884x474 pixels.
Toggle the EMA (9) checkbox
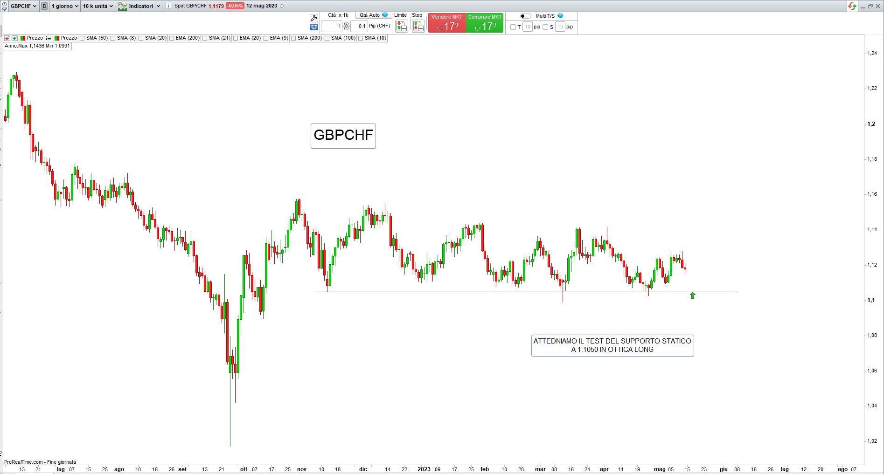266,38
